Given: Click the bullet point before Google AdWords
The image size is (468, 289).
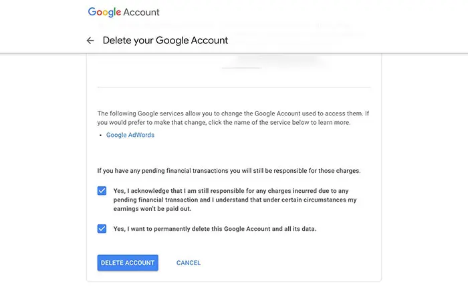Looking at the screenshot, I should 101,135.
